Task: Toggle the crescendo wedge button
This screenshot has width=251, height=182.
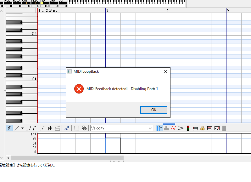Action: (x=181, y=128)
